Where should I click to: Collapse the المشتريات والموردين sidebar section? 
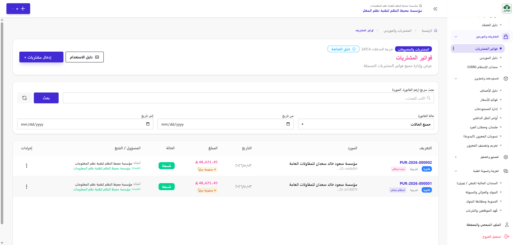456,37
